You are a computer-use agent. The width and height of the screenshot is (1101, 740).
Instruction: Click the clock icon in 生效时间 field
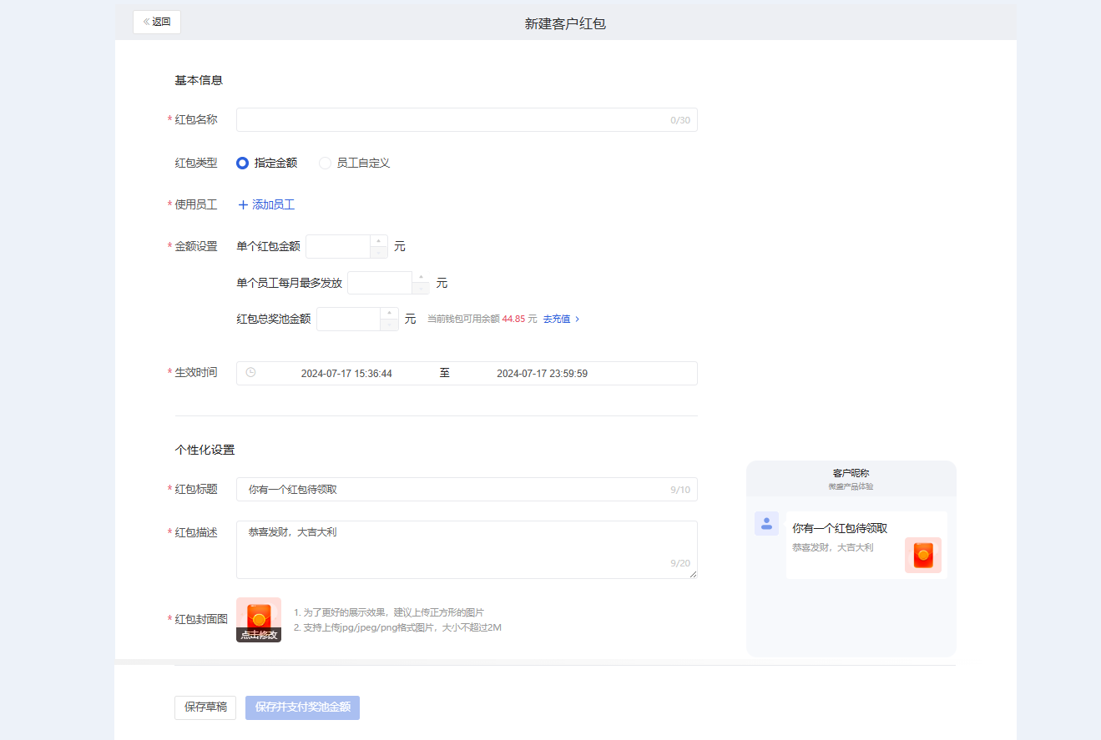[250, 373]
